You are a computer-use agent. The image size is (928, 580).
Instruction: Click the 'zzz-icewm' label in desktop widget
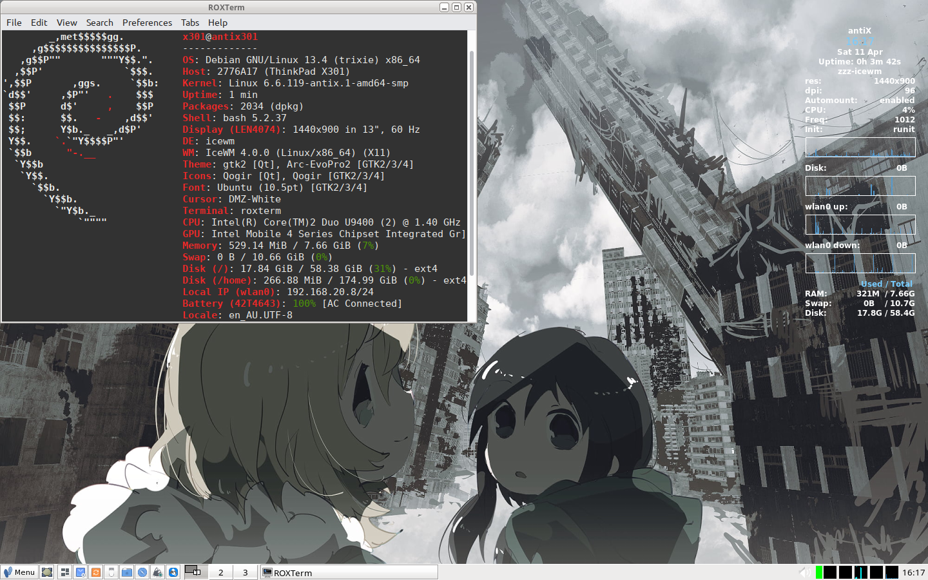click(x=860, y=72)
